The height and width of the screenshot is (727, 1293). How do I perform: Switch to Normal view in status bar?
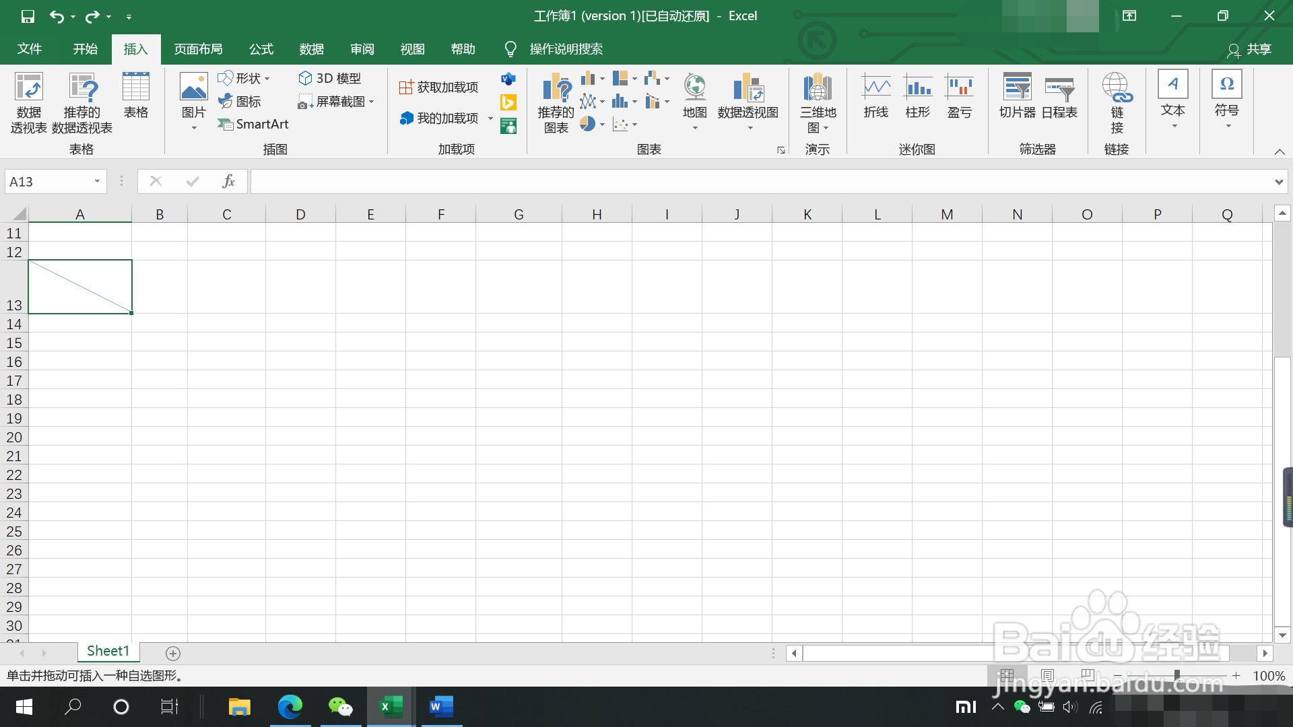(x=1007, y=675)
